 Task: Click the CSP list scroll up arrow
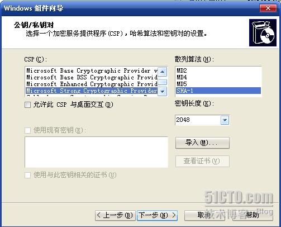coord(163,72)
